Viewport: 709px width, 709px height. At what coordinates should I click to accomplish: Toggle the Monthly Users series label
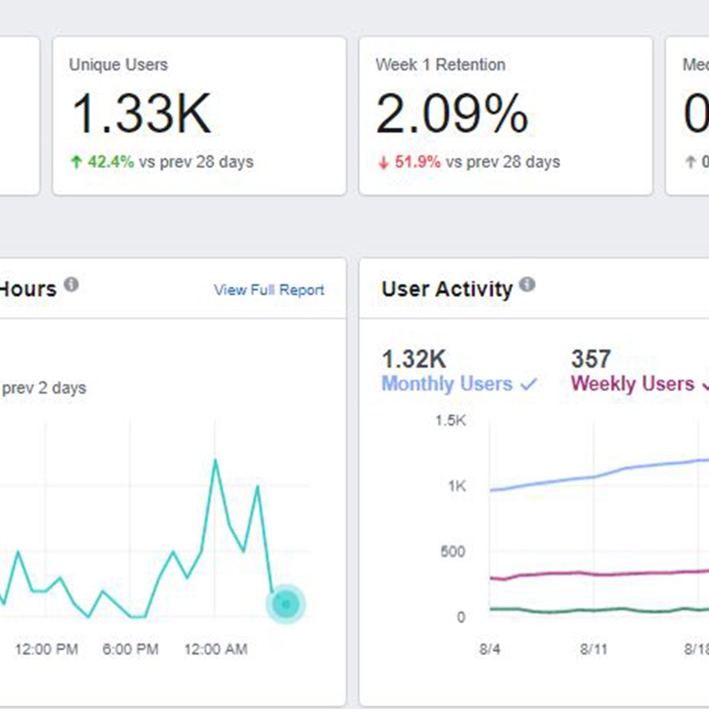click(446, 384)
